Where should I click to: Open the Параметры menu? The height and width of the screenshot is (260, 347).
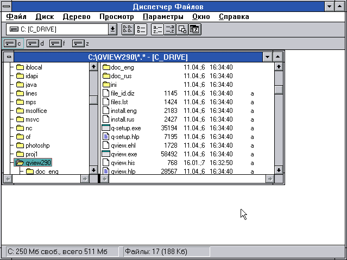click(163, 16)
